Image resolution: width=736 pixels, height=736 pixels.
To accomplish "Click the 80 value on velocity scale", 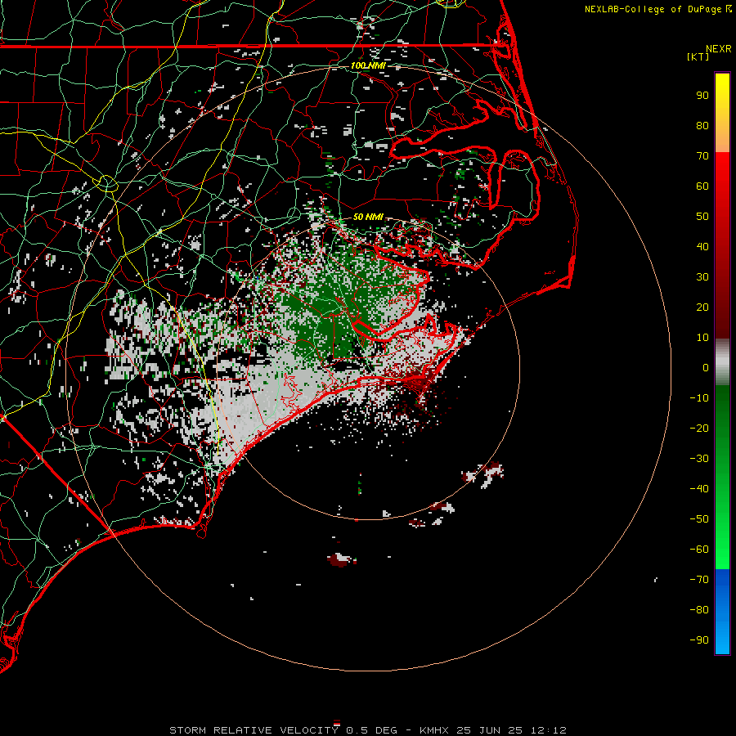I will (x=702, y=126).
